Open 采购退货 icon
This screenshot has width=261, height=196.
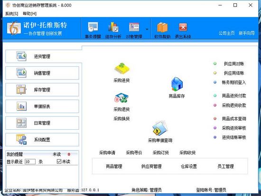coord(121,98)
